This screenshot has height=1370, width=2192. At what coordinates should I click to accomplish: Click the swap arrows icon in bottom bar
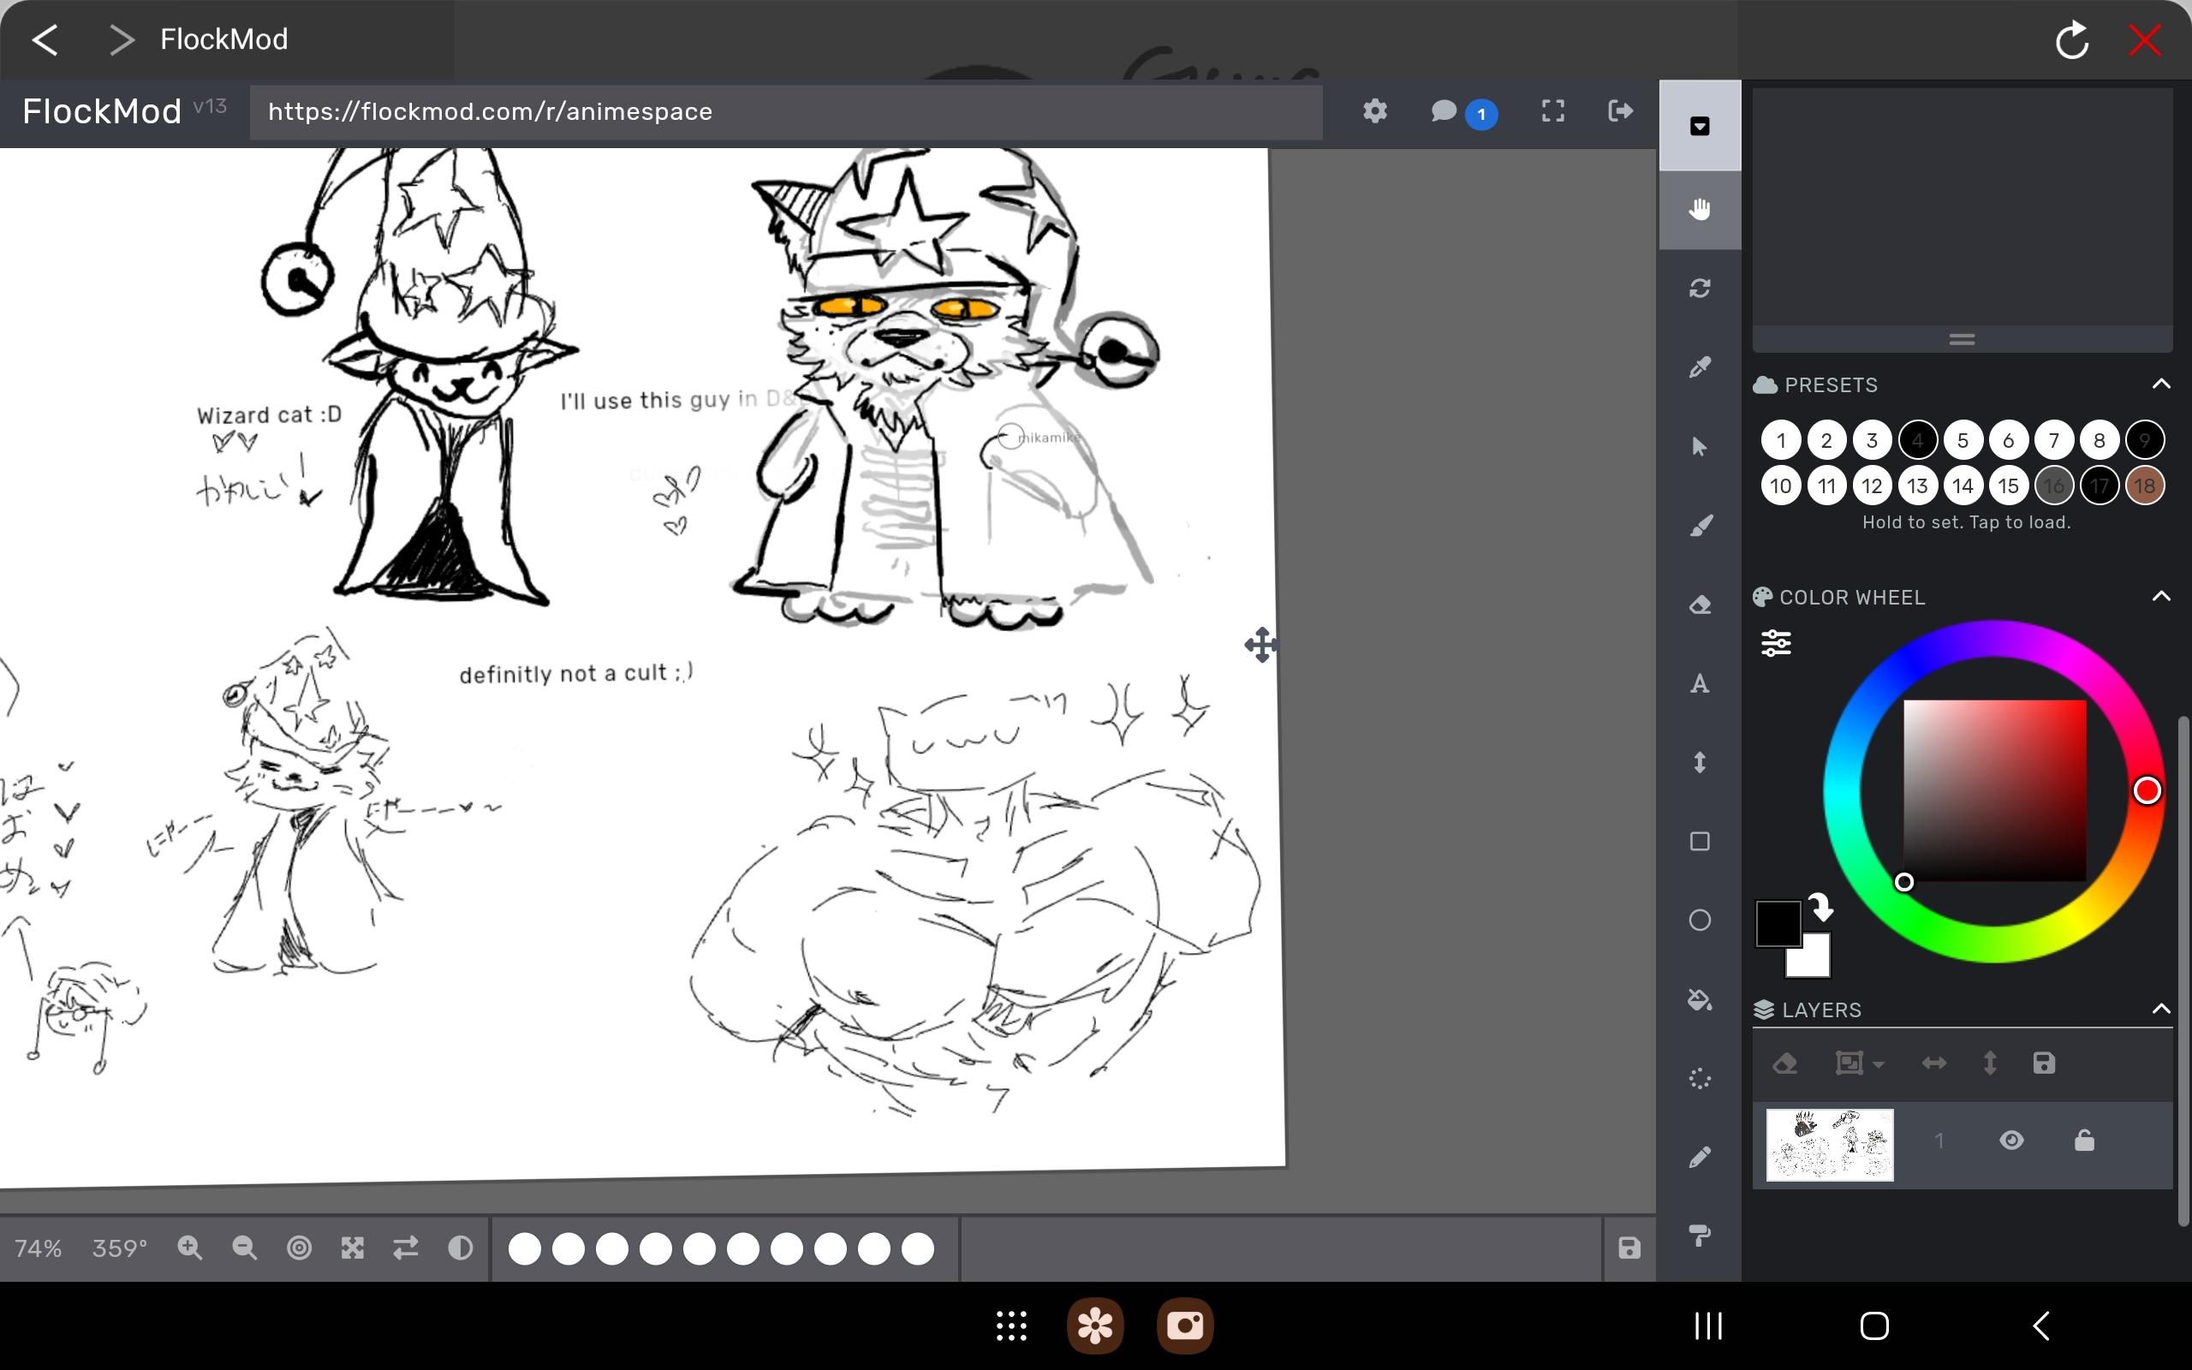406,1248
